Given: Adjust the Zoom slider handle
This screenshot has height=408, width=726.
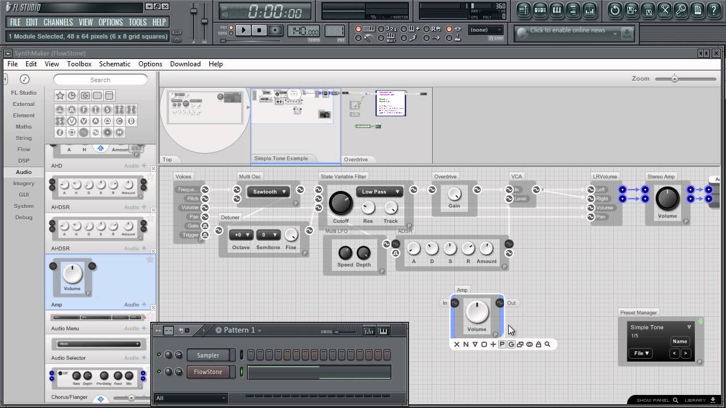Looking at the screenshot, I should click(x=674, y=79).
